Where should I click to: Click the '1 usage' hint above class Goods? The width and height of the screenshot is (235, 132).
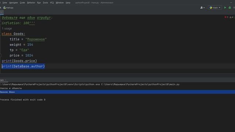7,29
